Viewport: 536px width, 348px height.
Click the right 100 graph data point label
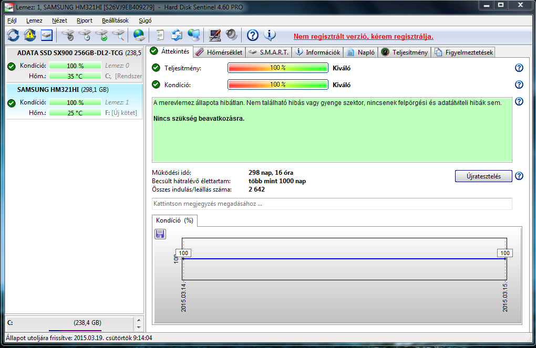[505, 253]
